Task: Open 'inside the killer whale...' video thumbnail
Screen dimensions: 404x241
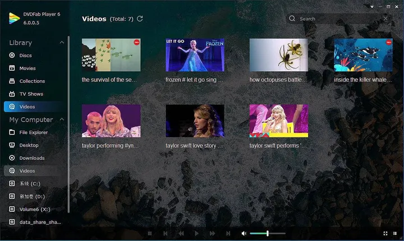Action: 363,55
